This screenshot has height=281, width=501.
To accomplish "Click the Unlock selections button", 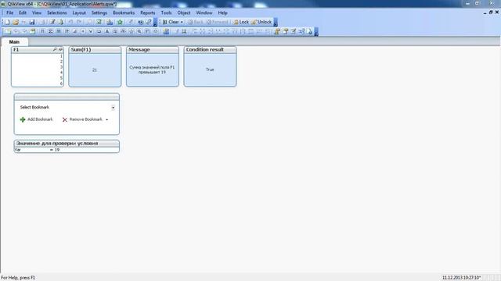I will pyautogui.click(x=261, y=22).
